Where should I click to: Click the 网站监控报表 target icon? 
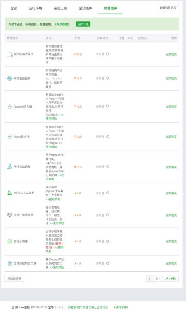pyautogui.click(x=10, y=79)
